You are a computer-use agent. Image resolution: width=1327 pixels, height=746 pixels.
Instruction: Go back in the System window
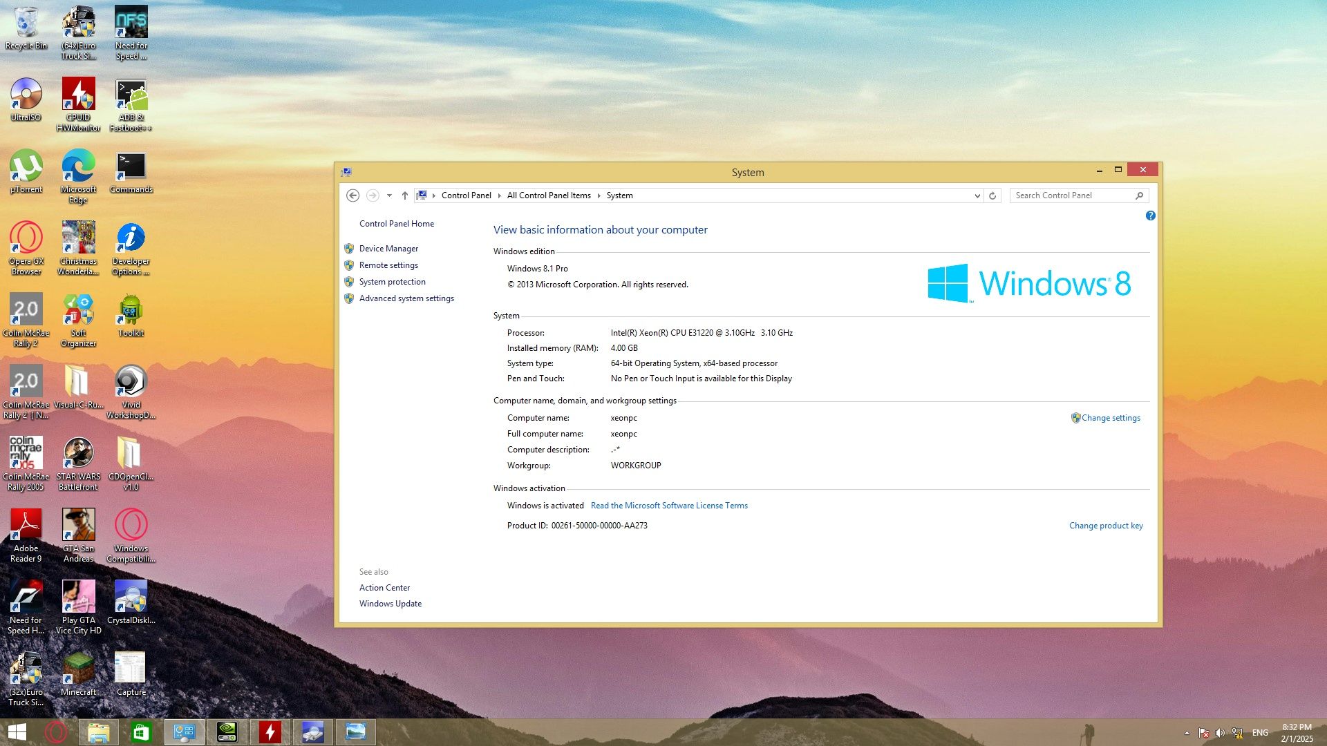click(352, 195)
